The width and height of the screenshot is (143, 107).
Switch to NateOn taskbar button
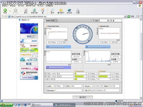point(42,105)
